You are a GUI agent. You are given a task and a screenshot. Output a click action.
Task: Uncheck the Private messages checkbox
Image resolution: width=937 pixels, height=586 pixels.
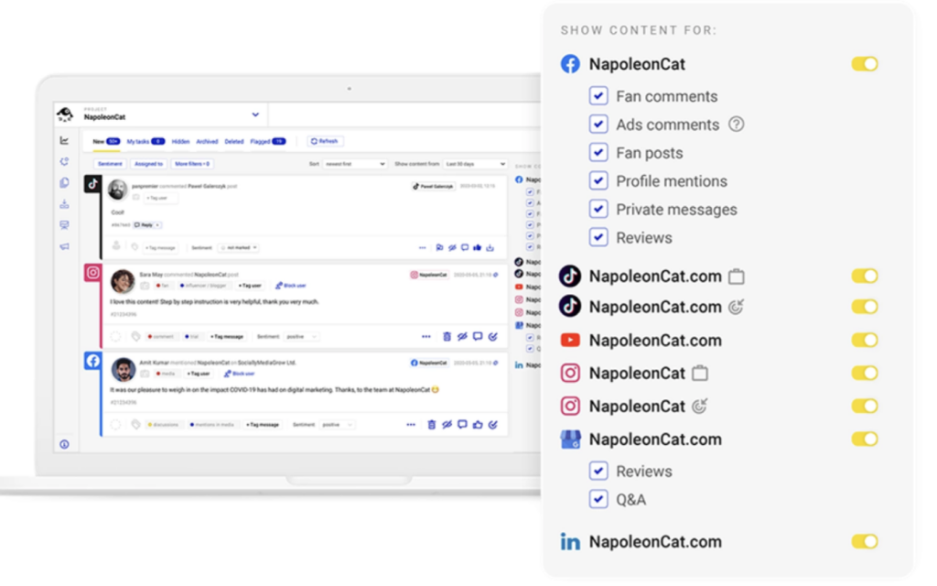(598, 209)
